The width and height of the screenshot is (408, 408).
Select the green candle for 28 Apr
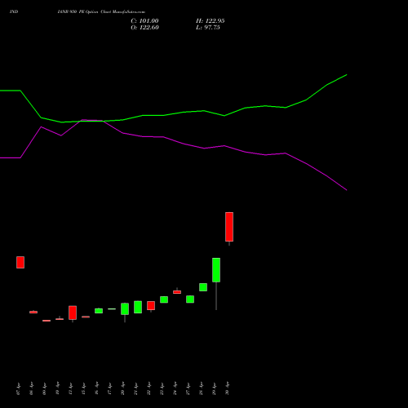pos(203,287)
